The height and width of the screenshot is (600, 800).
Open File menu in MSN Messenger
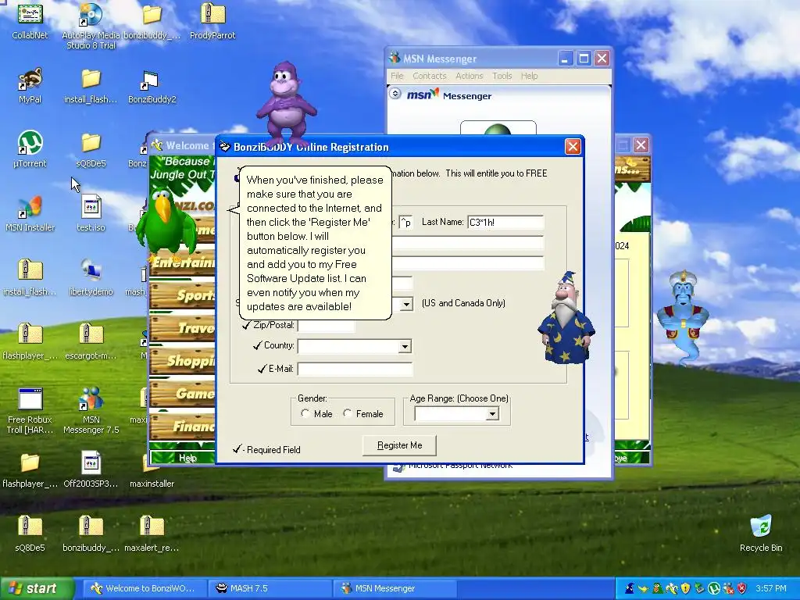(397, 76)
